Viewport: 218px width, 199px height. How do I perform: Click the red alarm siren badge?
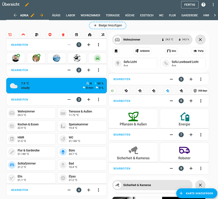point(63,35)
